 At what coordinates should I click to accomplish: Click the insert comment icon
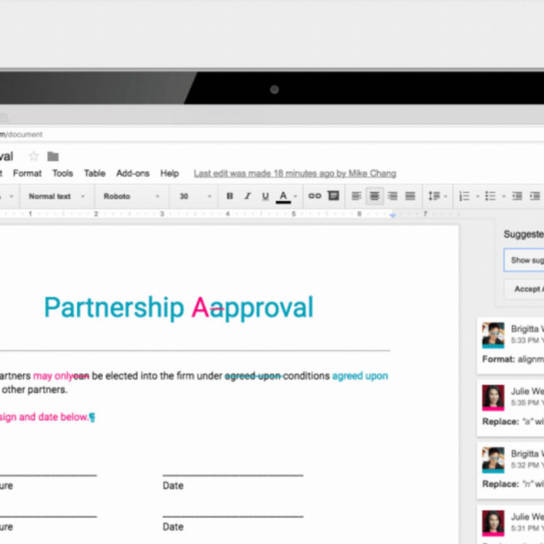click(334, 196)
